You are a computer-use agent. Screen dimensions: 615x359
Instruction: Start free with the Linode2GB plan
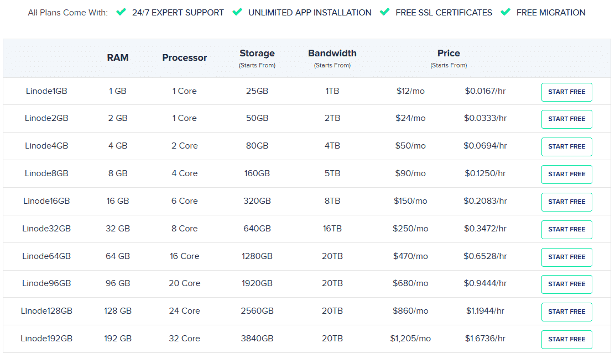pos(567,119)
